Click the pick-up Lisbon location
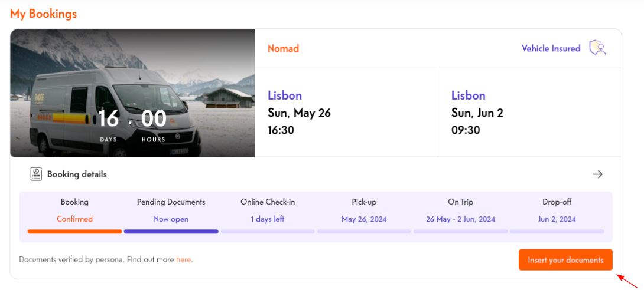This screenshot has width=644, height=290. [x=284, y=95]
